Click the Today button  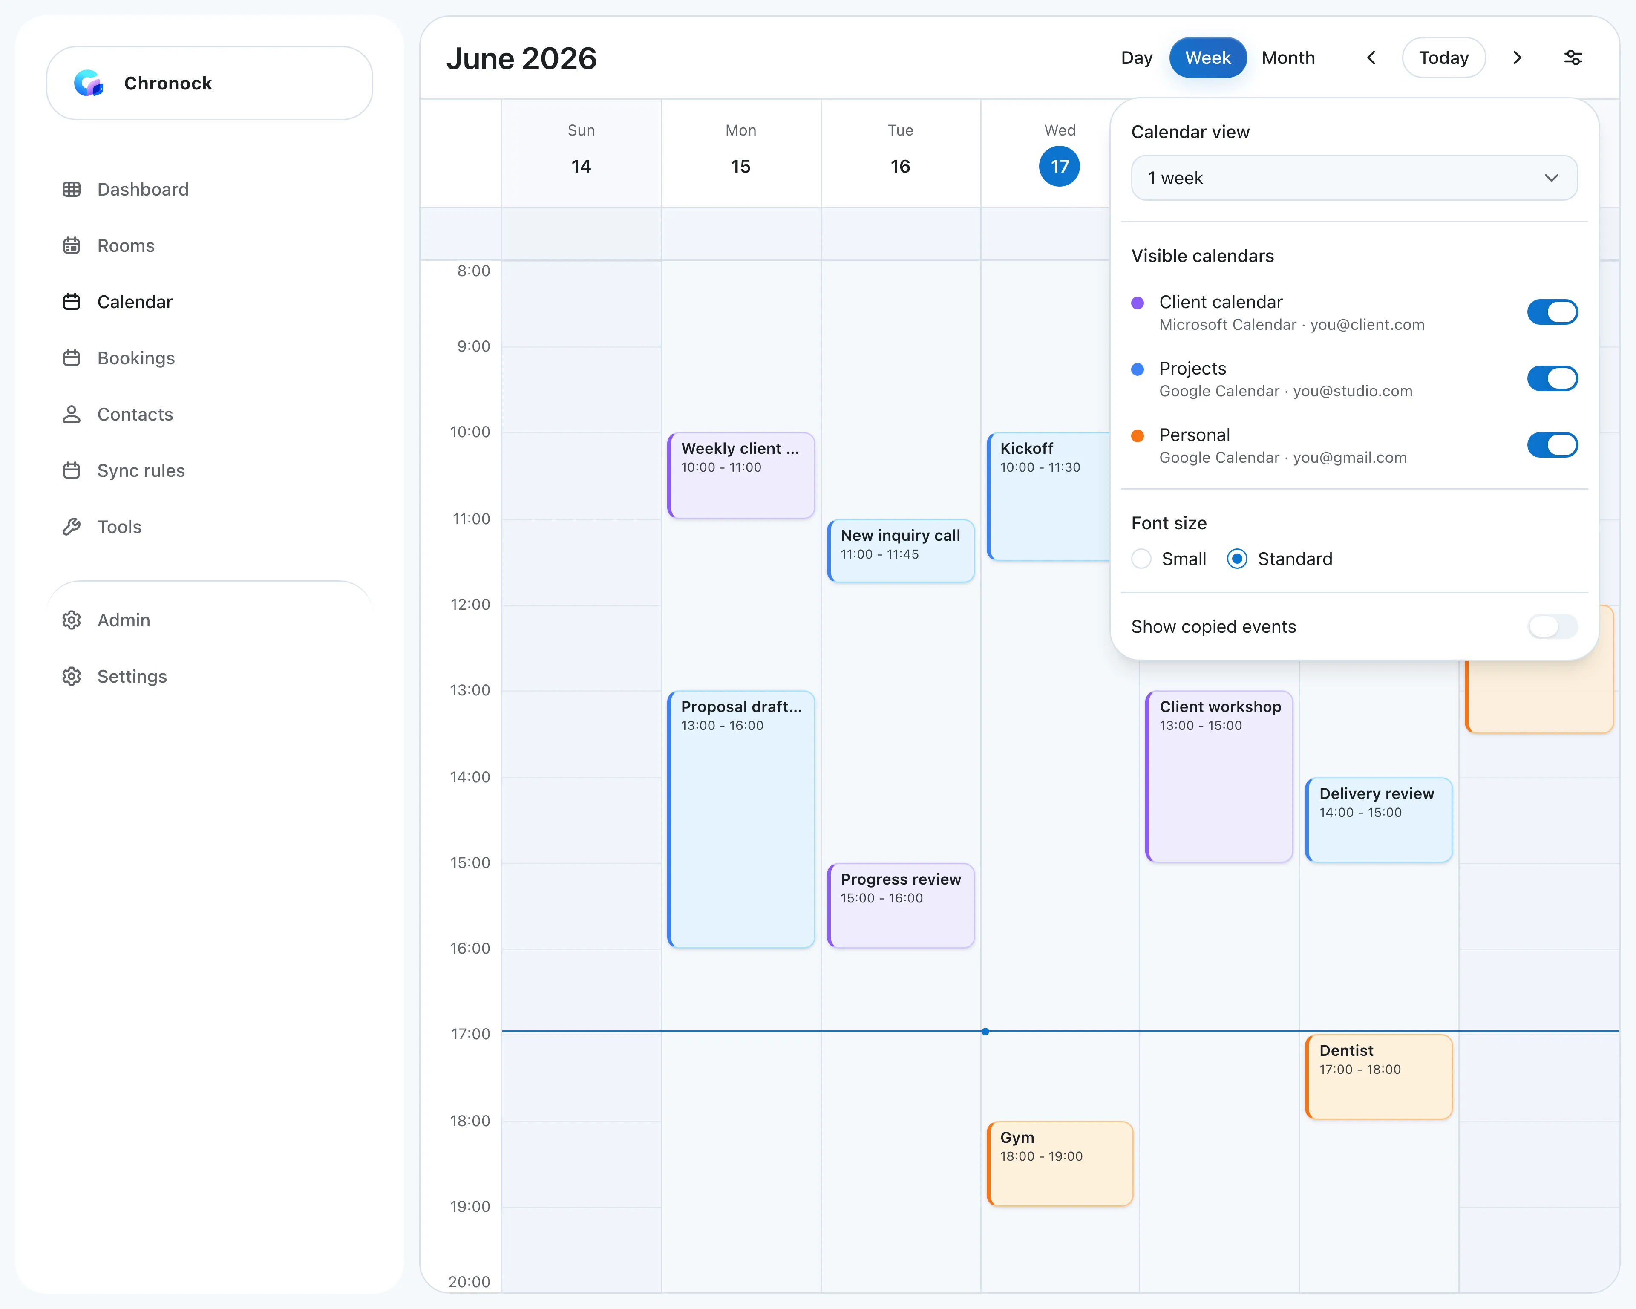tap(1443, 58)
